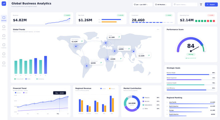
Task: Toggle the Profit legend in Financial Trend
Action: click(x=25, y=93)
